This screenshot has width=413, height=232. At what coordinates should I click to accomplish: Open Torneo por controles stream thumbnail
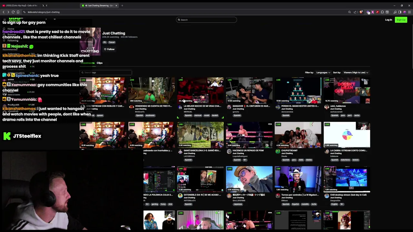pyautogui.click(x=298, y=179)
